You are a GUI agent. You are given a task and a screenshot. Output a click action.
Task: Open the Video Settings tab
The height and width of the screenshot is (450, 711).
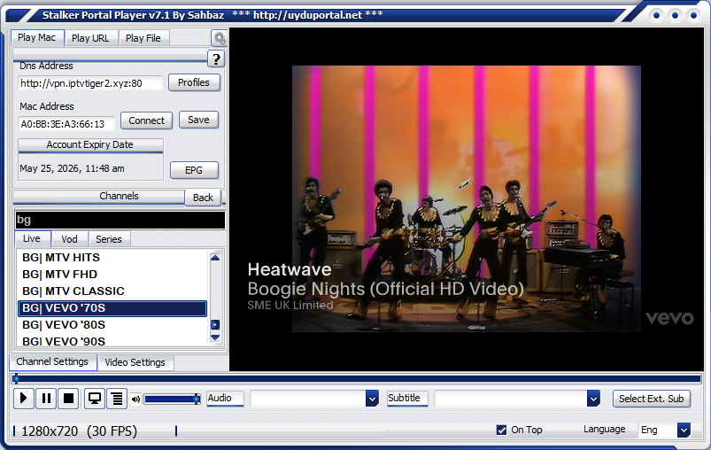[x=135, y=362]
